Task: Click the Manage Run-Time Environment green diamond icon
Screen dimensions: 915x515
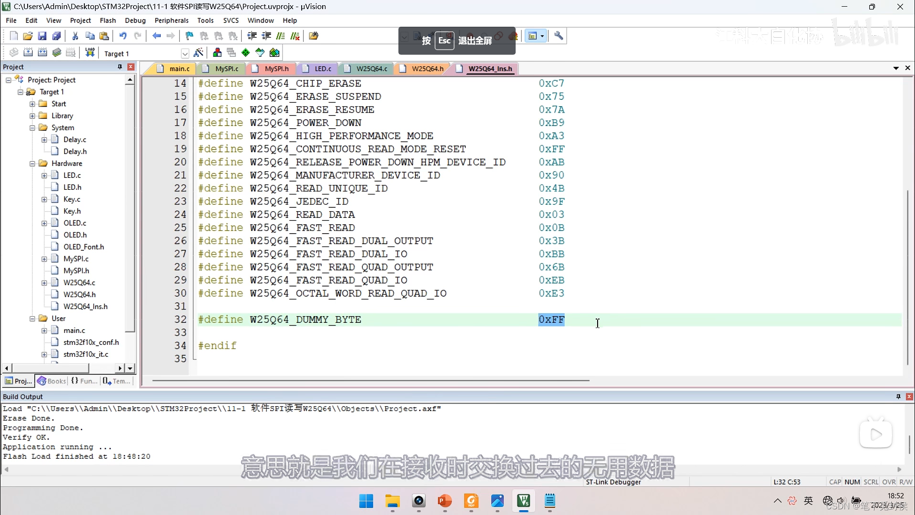Action: pos(246,52)
